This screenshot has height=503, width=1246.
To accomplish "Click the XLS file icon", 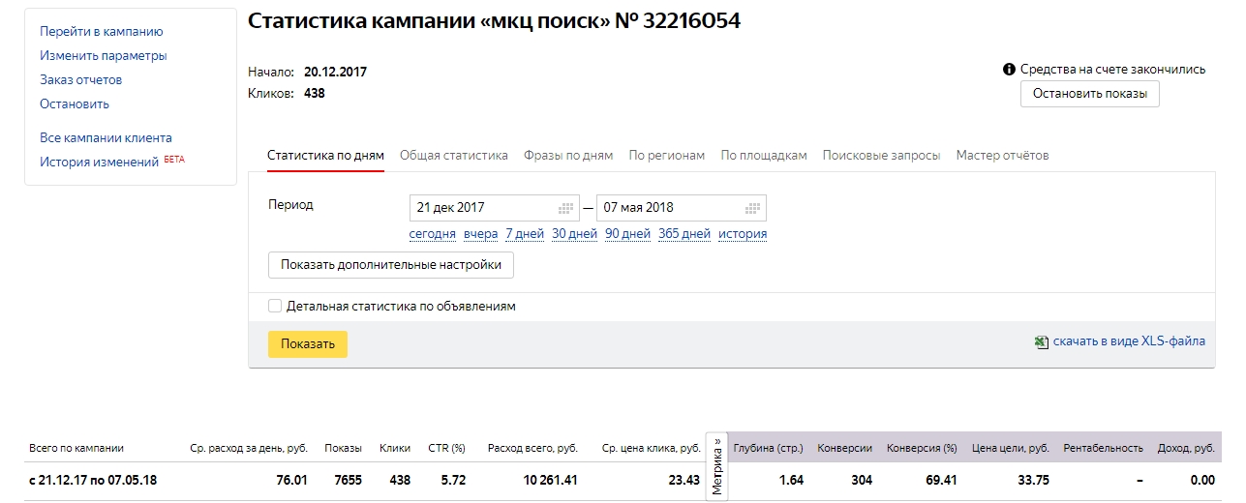I will (1042, 341).
